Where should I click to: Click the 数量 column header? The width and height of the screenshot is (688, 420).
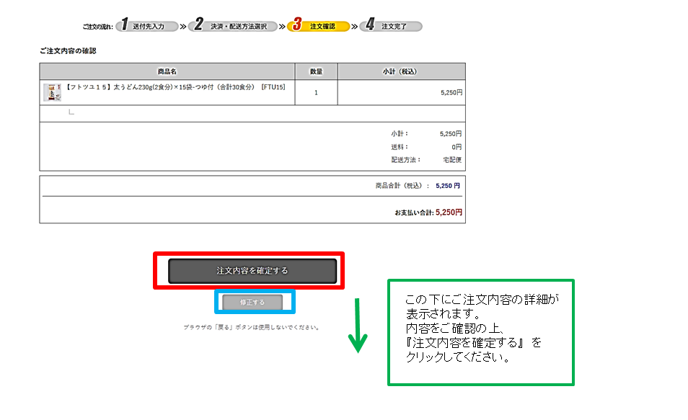tap(316, 71)
